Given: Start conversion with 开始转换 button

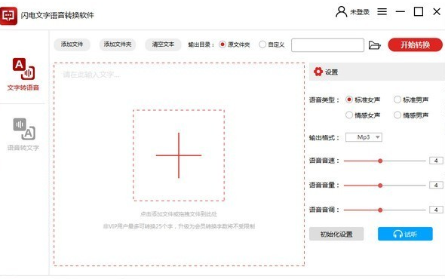Looking at the screenshot, I should 415,44.
